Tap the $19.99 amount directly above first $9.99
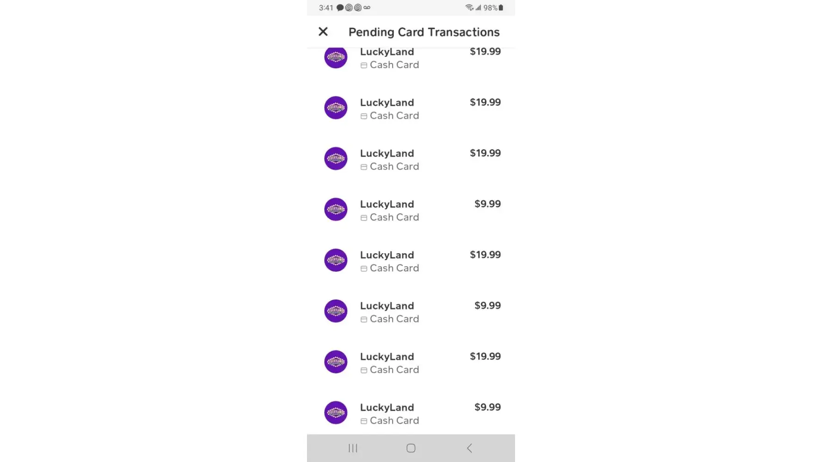The image size is (822, 462). pyautogui.click(x=485, y=153)
